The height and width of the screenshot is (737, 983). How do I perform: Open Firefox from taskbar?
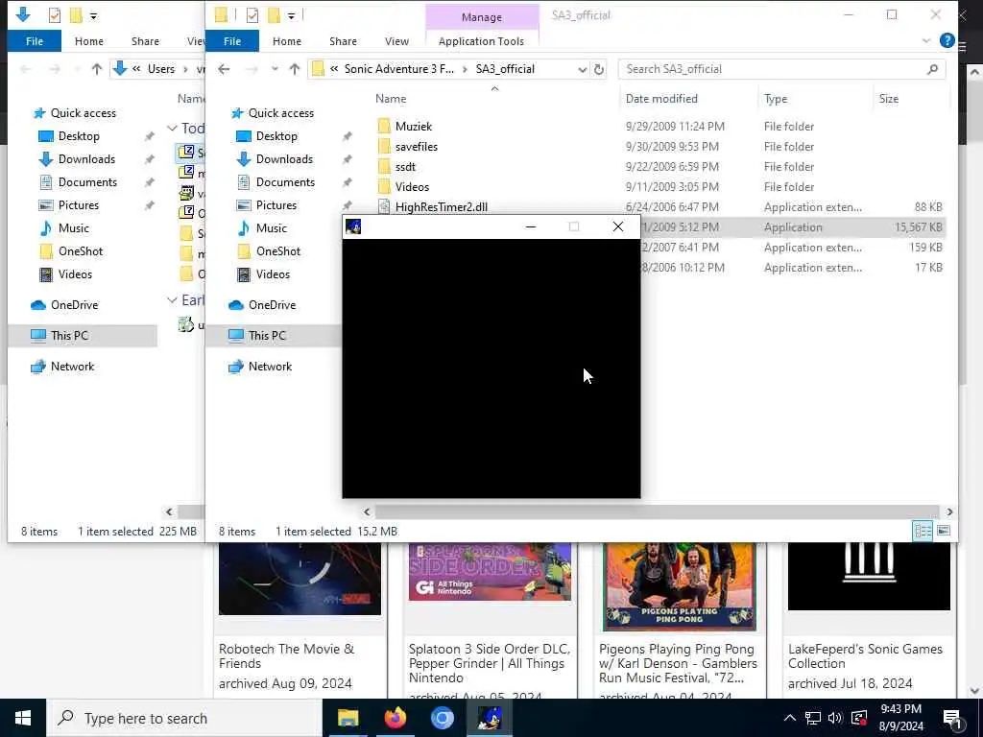(395, 718)
